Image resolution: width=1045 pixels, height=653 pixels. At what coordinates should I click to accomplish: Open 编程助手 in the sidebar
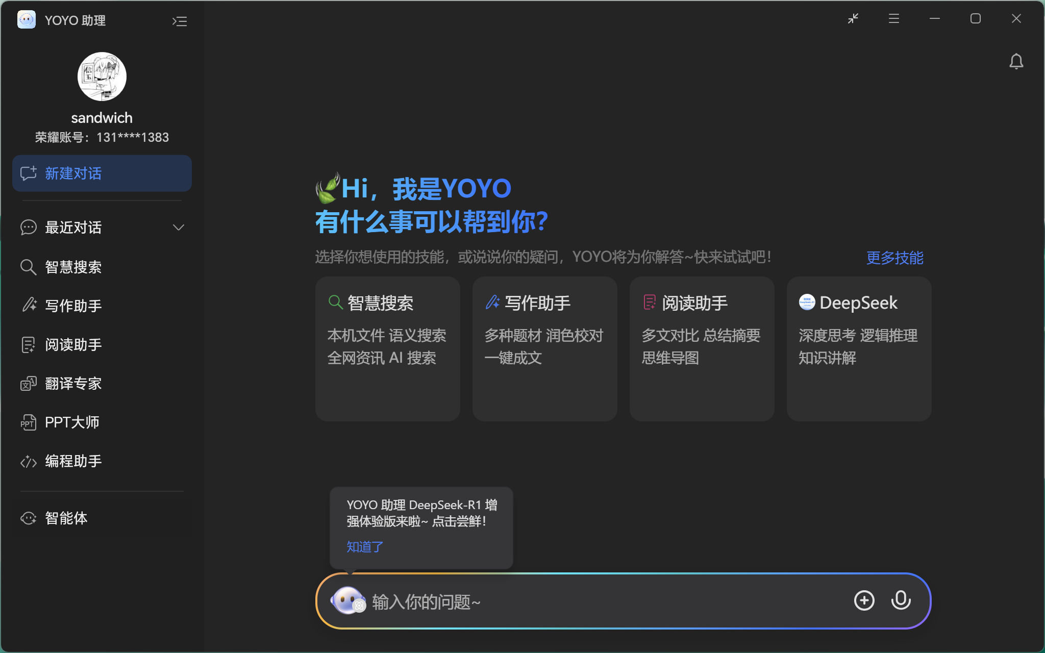pos(102,461)
